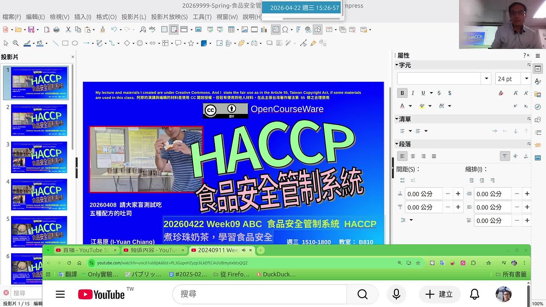This screenshot has height=307, width=546.
Task: Click the 3D extrusion blue cube icon
Action: [x=204, y=43]
